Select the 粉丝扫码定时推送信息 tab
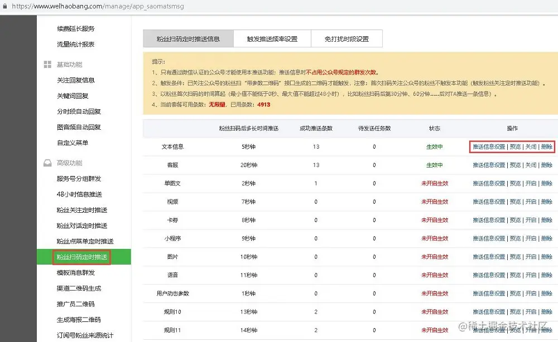The width and height of the screenshot is (558, 342). (189, 38)
